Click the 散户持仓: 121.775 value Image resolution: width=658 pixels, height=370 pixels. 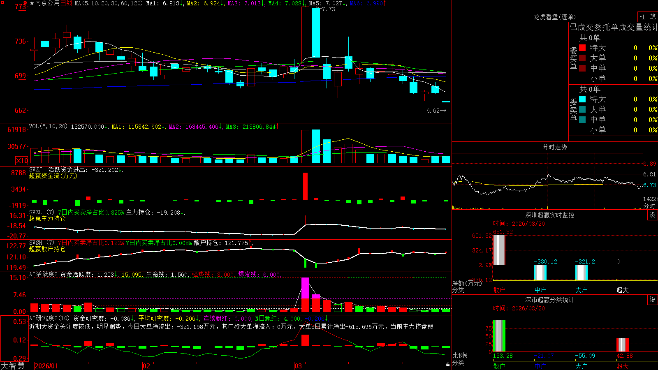coord(223,243)
